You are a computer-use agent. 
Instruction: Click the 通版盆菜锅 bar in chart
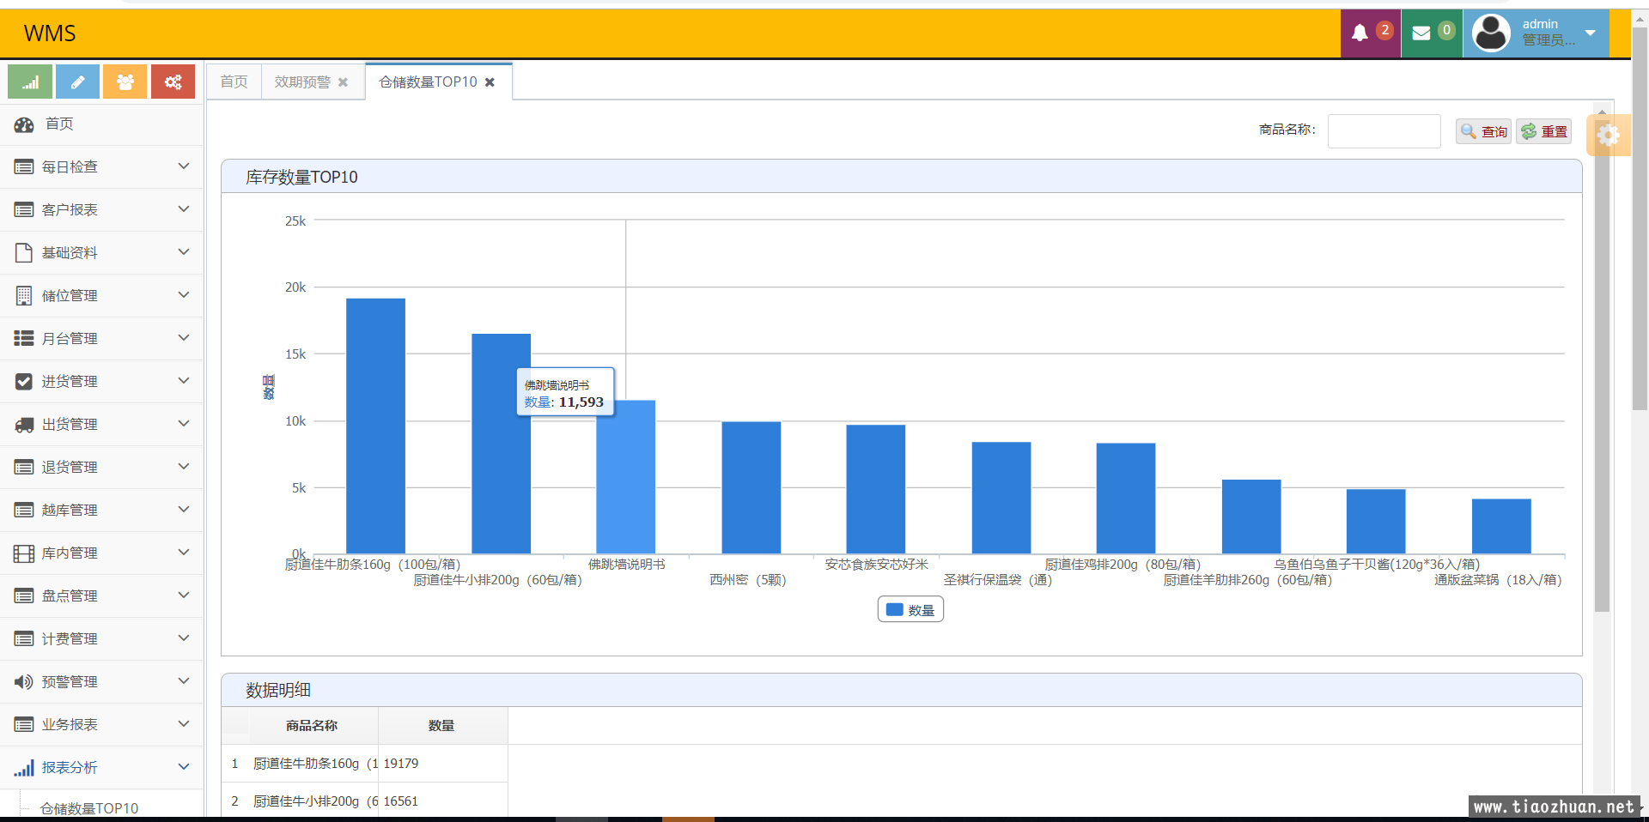pyautogui.click(x=1501, y=526)
